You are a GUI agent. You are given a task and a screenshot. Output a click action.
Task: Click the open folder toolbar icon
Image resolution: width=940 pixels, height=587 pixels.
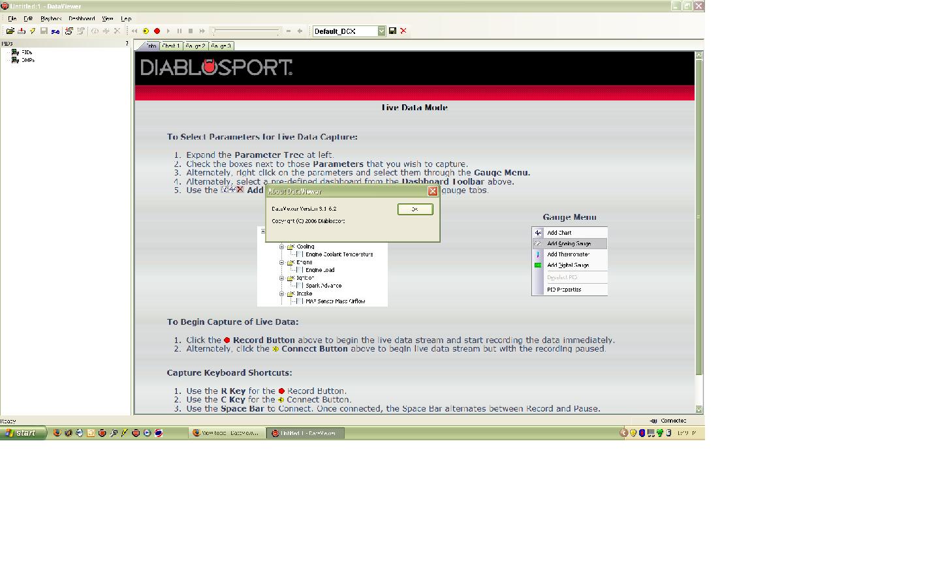[10, 31]
